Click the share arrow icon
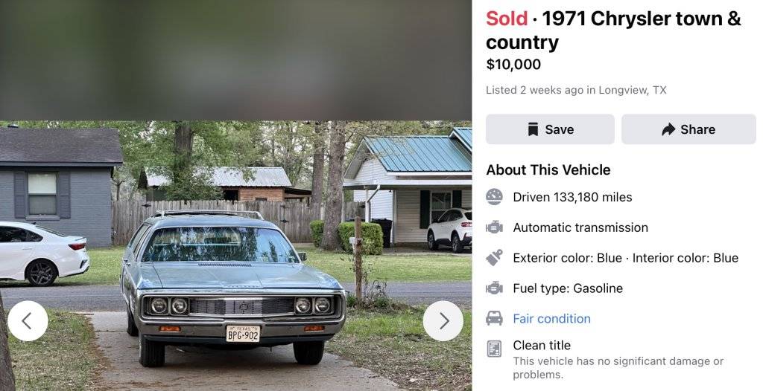 point(668,129)
